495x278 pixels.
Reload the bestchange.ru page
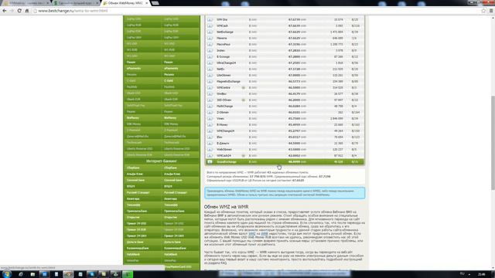pos(19,11)
